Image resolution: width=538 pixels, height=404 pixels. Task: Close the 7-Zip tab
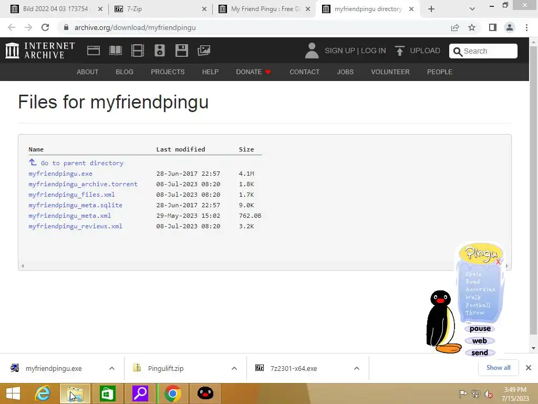click(204, 9)
